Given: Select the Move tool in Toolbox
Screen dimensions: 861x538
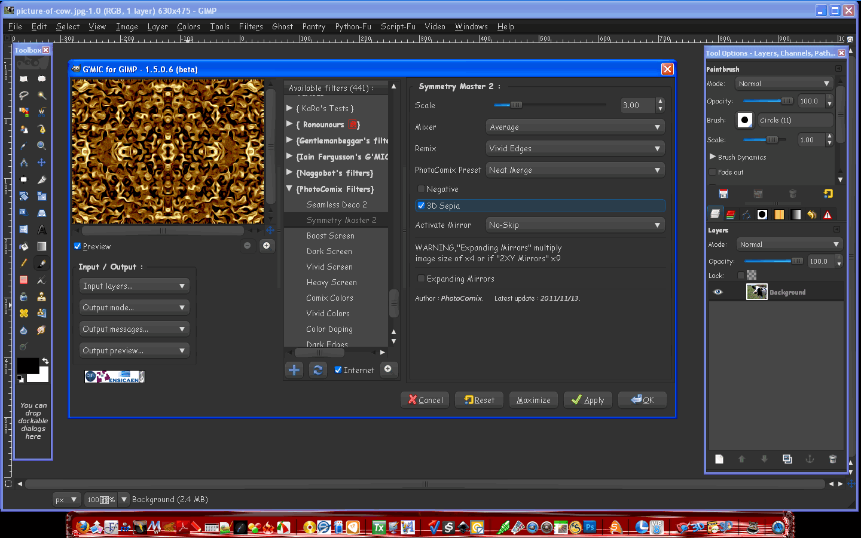Looking at the screenshot, I should (42, 163).
